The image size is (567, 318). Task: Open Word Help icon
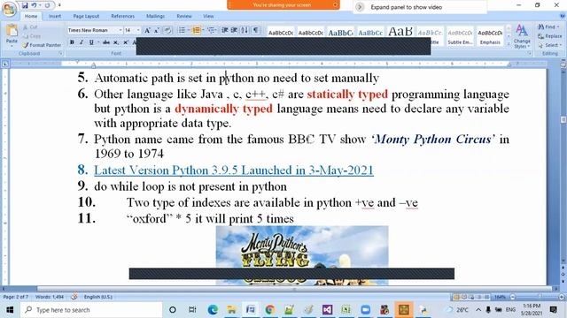coord(563,16)
